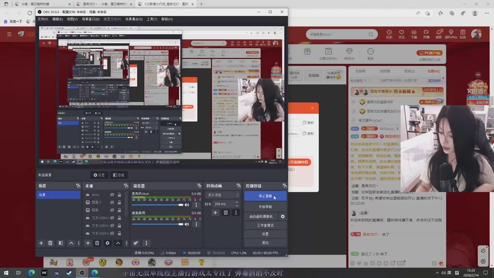Select the 场景 item in scene list
The width and height of the screenshot is (494, 278).
[58, 195]
